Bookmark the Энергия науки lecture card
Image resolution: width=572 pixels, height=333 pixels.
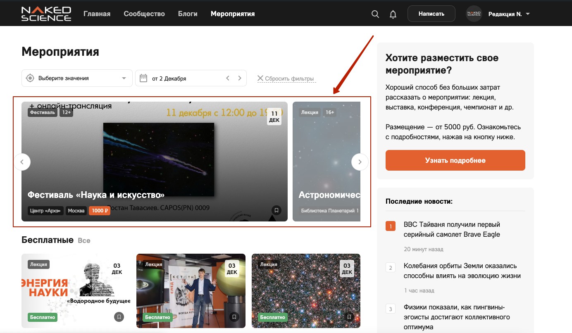pos(119,317)
